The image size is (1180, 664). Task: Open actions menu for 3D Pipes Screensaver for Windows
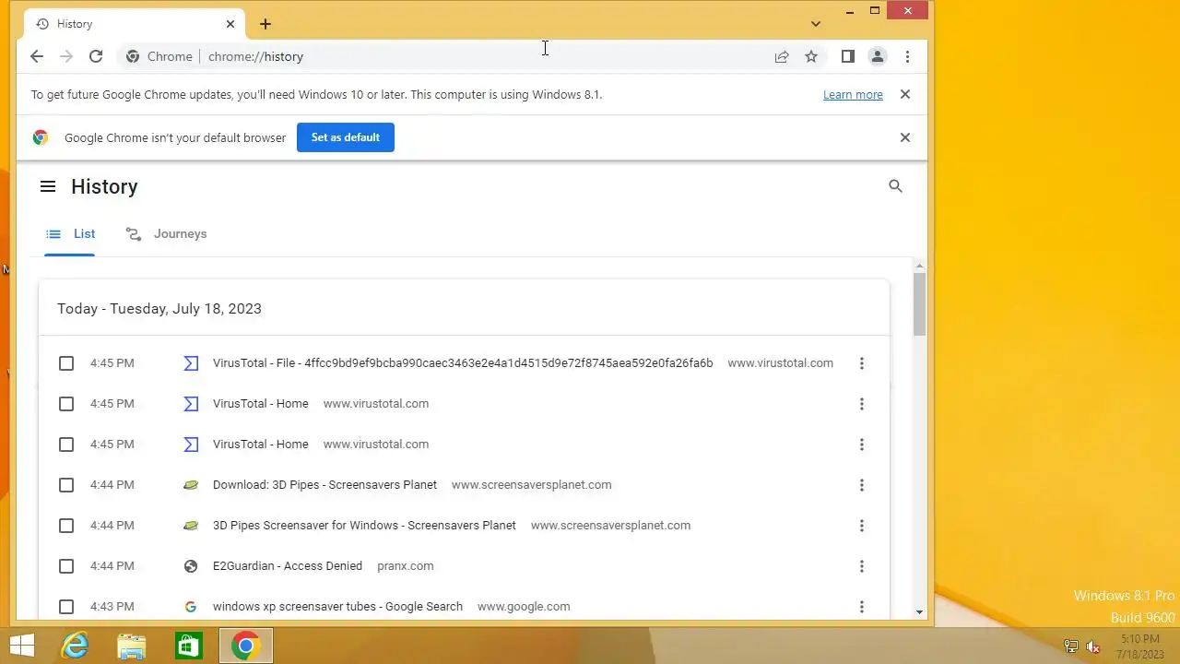[x=862, y=526]
